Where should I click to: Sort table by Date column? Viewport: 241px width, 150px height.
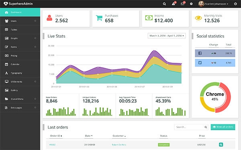point(89,136)
